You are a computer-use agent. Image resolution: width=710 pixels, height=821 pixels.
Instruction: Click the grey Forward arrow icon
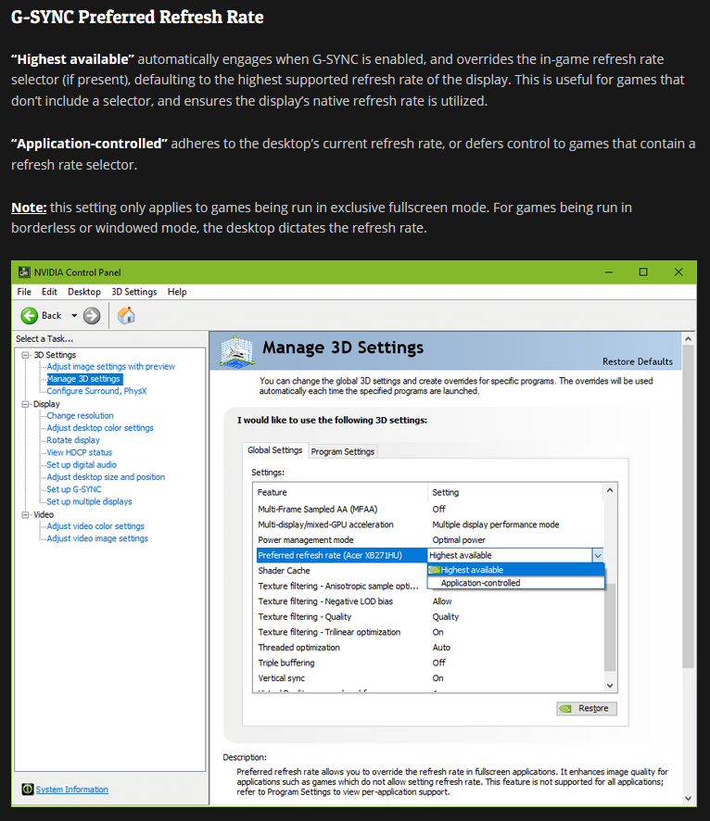[92, 315]
